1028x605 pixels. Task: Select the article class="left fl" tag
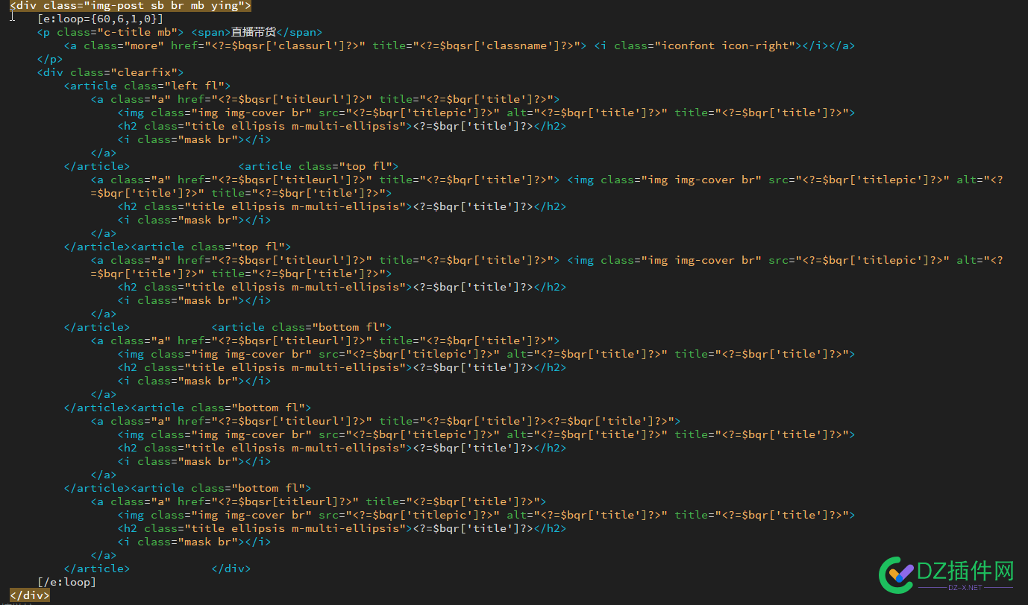click(x=147, y=86)
